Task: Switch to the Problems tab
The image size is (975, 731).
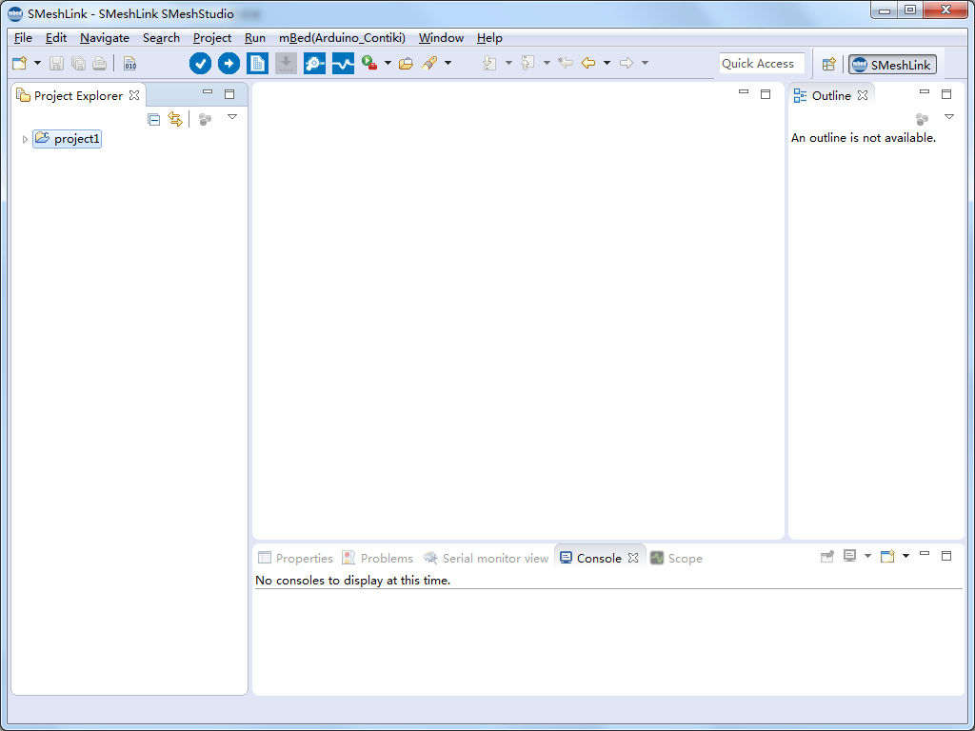Action: pyautogui.click(x=377, y=558)
